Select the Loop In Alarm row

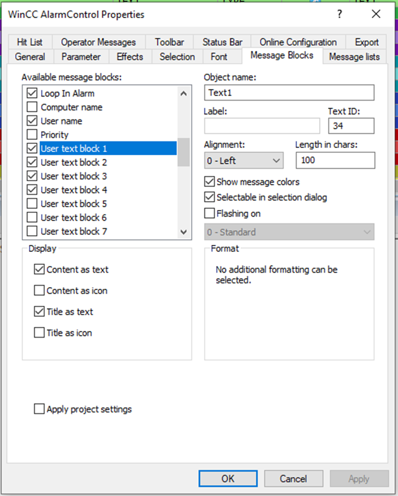(x=67, y=93)
